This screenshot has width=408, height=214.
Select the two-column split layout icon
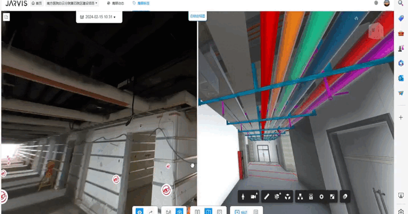click(x=198, y=212)
